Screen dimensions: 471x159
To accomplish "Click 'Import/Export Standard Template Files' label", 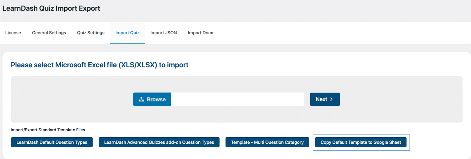I will point(48,130).
